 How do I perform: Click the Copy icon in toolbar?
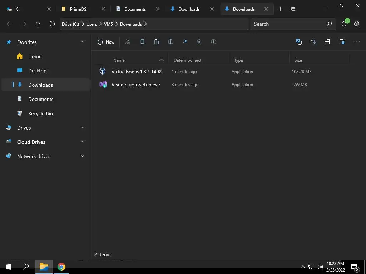click(x=142, y=42)
